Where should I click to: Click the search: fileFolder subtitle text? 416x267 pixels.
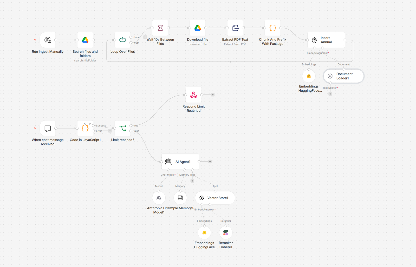[x=85, y=61]
